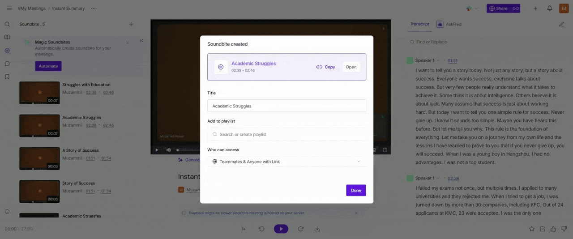Navigate to #My Meetings breadcrumb

point(31,9)
